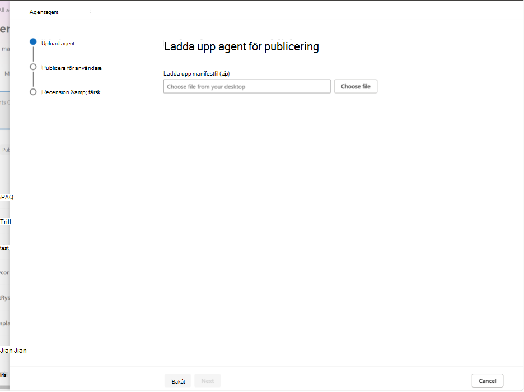Select the Publicera för användare step

[x=72, y=68]
